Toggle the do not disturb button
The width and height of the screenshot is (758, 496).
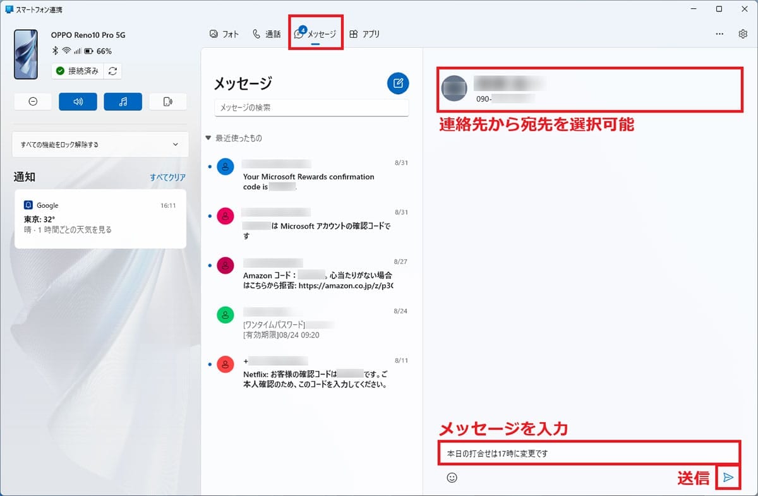33,102
